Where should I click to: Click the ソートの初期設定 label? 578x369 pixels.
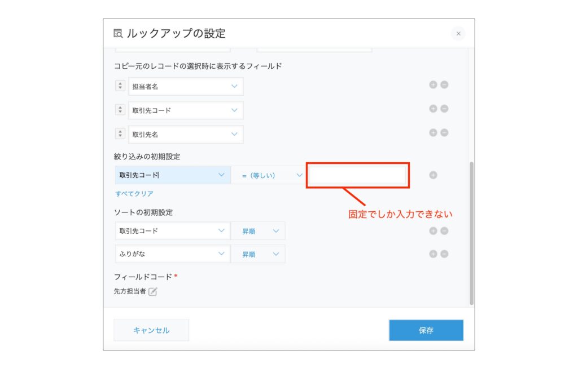tap(143, 212)
